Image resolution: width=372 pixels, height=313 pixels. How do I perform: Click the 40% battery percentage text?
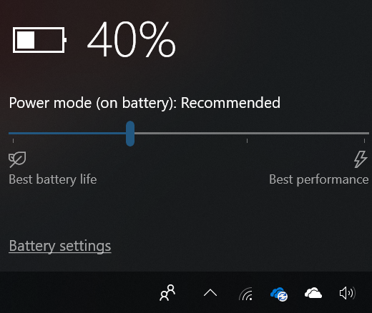[132, 39]
